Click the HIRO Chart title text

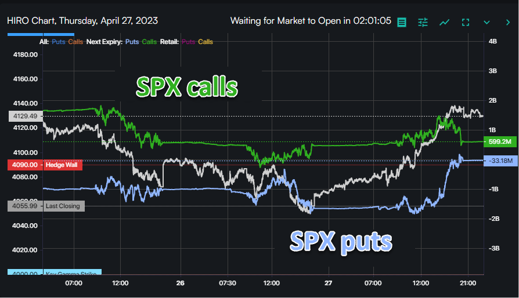82,21
